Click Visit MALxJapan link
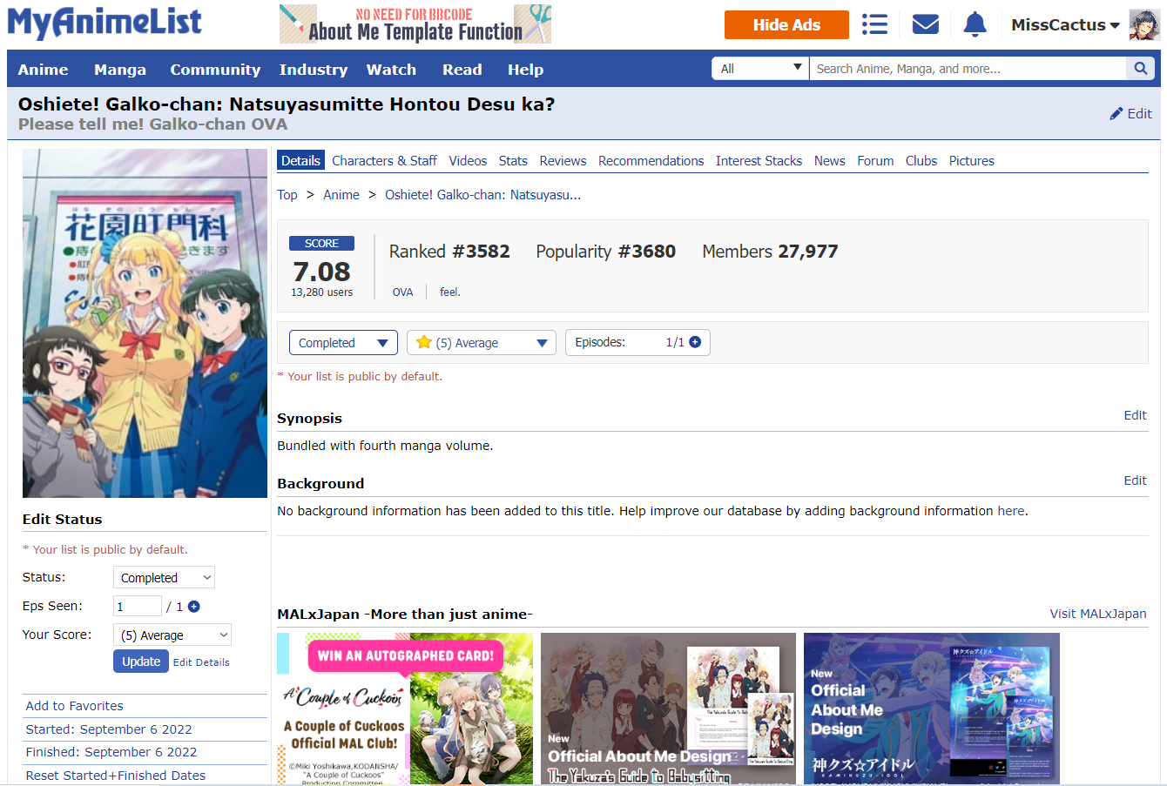This screenshot has height=786, width=1167. pos(1098,614)
